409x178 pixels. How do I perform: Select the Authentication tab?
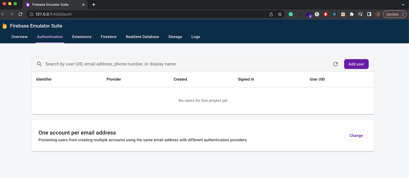50,37
